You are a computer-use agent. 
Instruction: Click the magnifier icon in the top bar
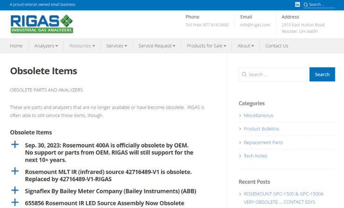pos(306,5)
